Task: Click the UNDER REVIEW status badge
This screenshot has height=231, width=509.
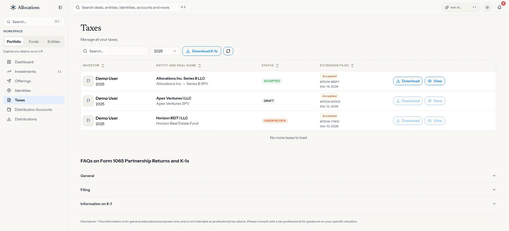Action: click(x=275, y=120)
